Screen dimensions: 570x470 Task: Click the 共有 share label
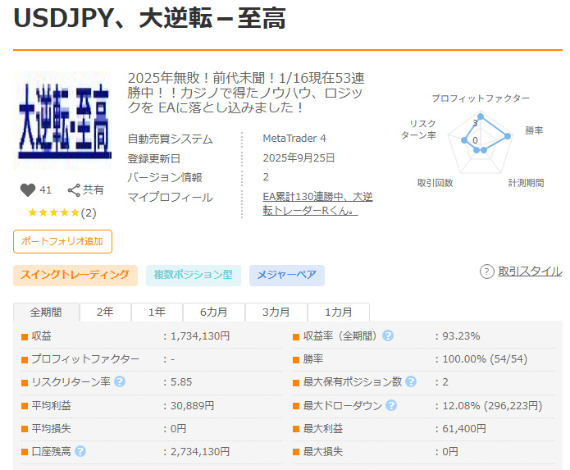click(93, 189)
